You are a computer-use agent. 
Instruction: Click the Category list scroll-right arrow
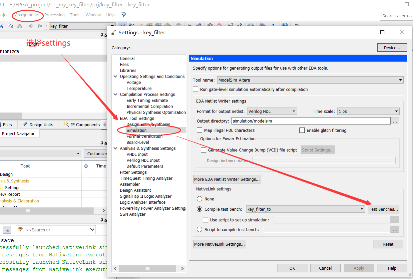pos(182,268)
